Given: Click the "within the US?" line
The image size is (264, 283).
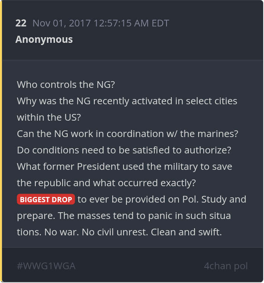Looking at the screenshot, I should tap(49, 117).
